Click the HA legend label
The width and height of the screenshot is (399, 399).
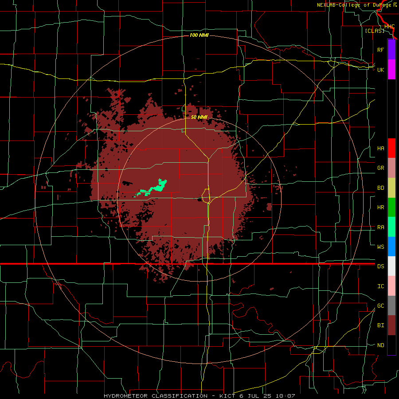(x=380, y=149)
